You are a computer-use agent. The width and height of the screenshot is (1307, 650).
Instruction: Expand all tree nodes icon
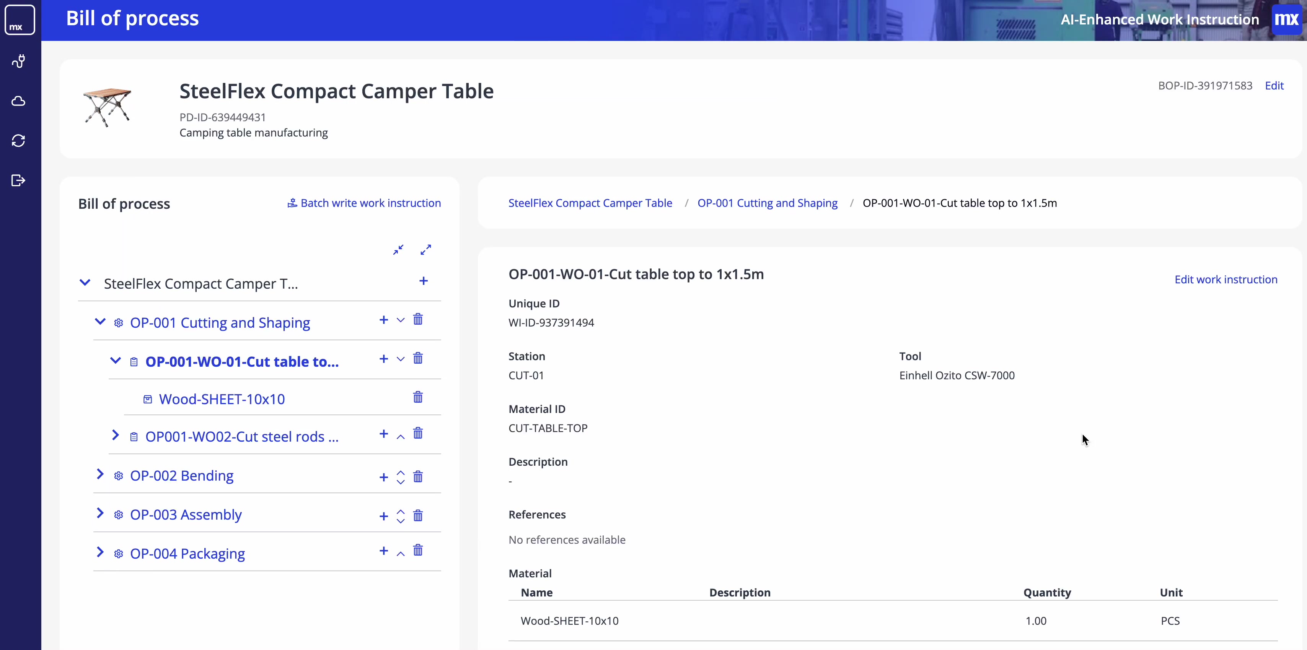(426, 249)
